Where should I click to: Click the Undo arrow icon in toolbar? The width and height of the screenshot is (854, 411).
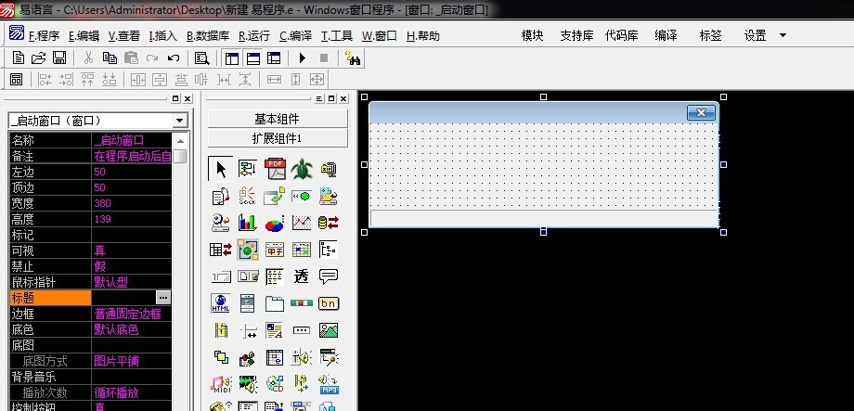[174, 58]
